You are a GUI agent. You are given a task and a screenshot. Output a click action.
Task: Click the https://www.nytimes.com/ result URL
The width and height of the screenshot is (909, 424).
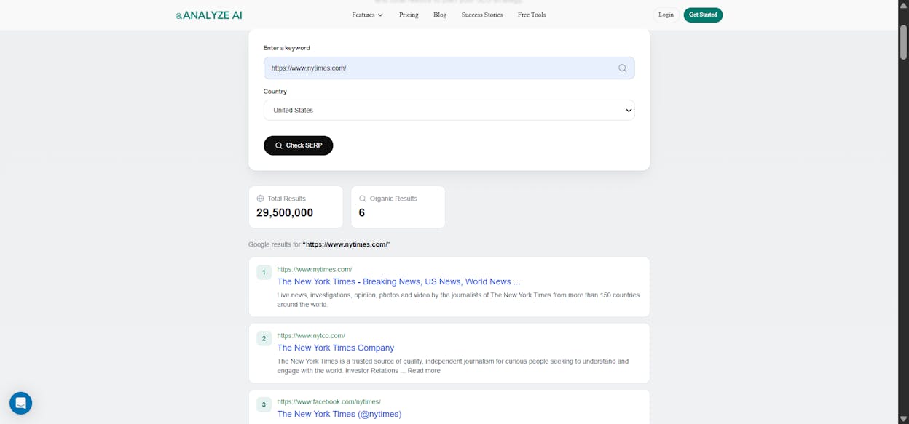[x=314, y=269]
